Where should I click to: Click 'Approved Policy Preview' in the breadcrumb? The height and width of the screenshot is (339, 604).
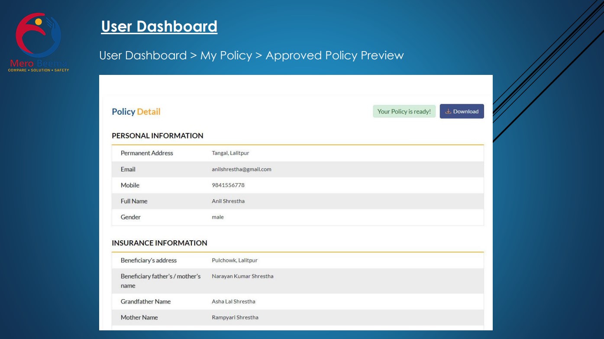pyautogui.click(x=334, y=55)
